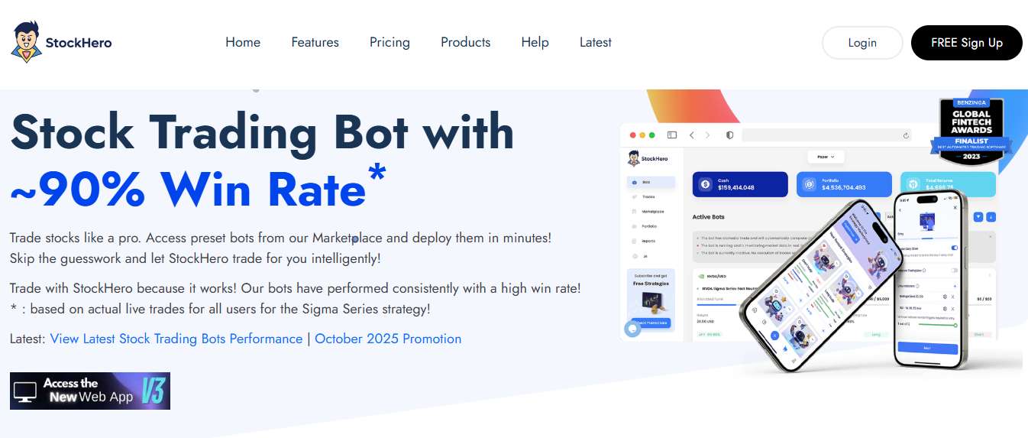Go to the Home page

click(243, 42)
